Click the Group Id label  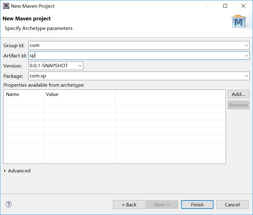(x=14, y=46)
